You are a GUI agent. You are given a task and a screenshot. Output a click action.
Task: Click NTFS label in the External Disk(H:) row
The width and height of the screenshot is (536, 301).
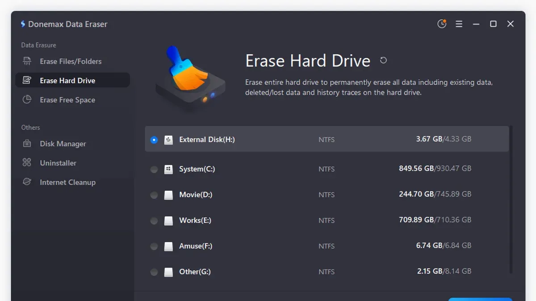[x=327, y=140]
